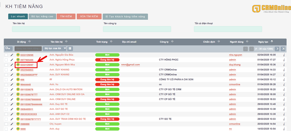Click the chat icon beside 0977965466
Screen dimensions: 291x131
click(18, 60)
